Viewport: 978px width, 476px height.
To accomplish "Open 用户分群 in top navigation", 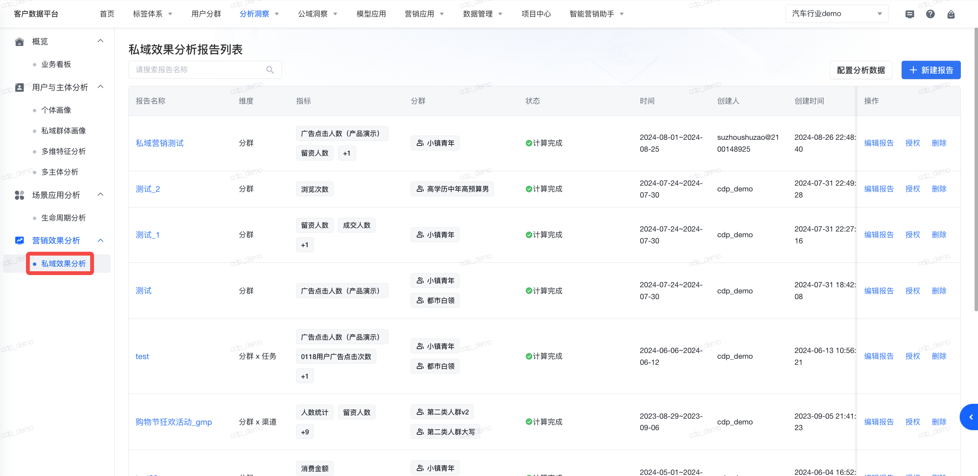I will click(x=206, y=14).
